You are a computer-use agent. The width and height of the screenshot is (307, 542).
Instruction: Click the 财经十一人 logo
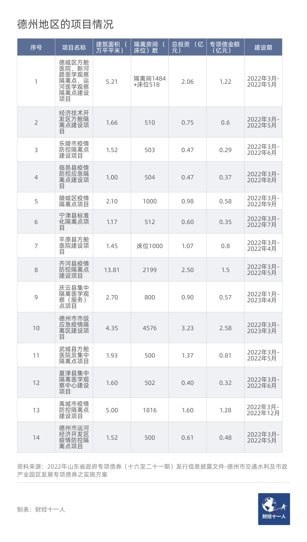(x=274, y=509)
